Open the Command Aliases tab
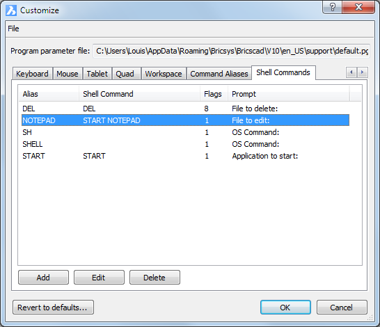 pos(219,74)
